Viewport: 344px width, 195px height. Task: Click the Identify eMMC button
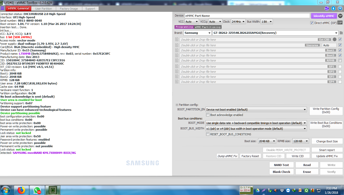click(324, 16)
